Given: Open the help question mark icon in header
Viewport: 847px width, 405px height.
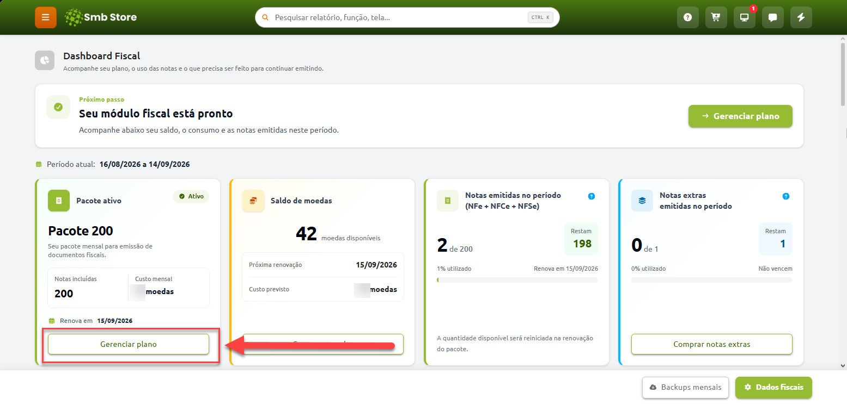Looking at the screenshot, I should coord(688,17).
